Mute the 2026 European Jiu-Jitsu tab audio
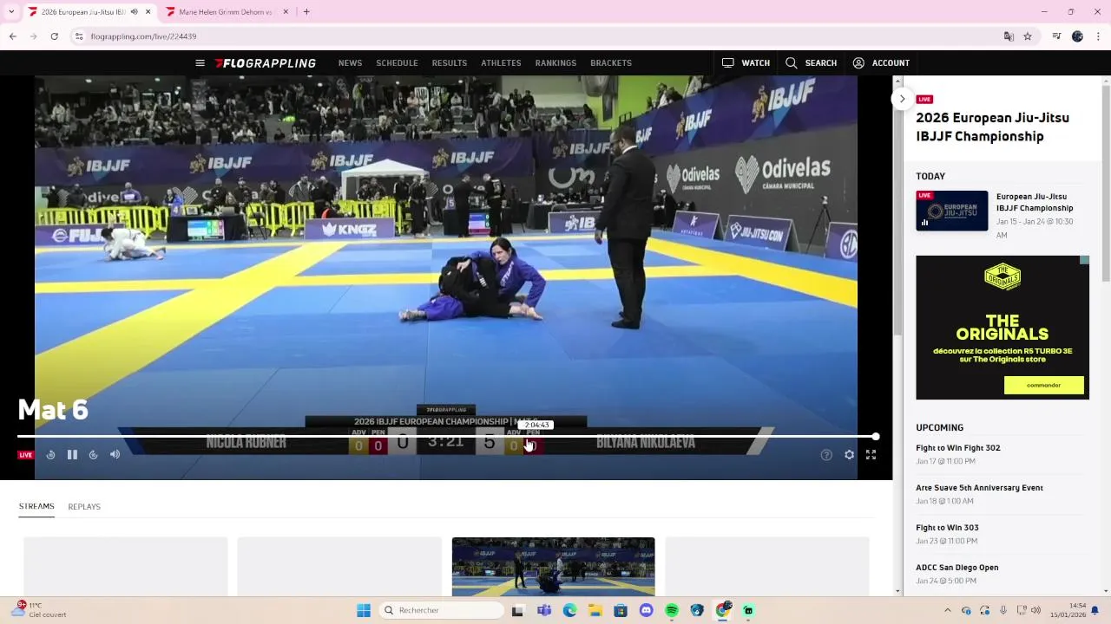The image size is (1111, 624). 134,12
